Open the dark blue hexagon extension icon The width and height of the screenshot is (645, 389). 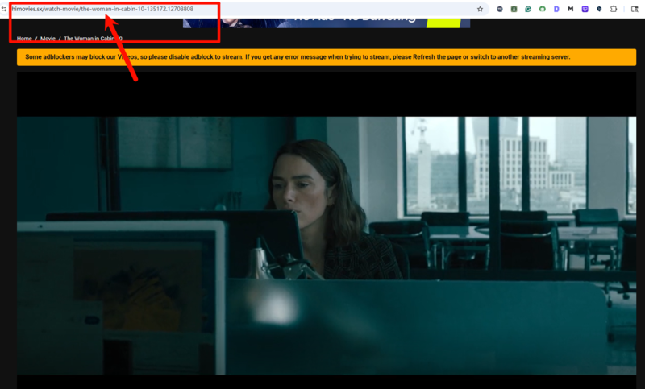[599, 9]
